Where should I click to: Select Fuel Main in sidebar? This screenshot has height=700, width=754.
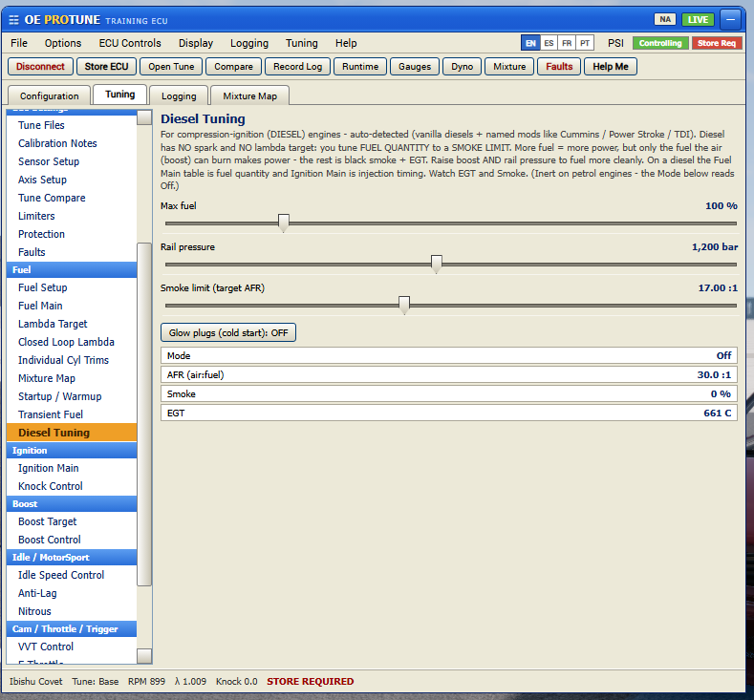pyautogui.click(x=72, y=306)
